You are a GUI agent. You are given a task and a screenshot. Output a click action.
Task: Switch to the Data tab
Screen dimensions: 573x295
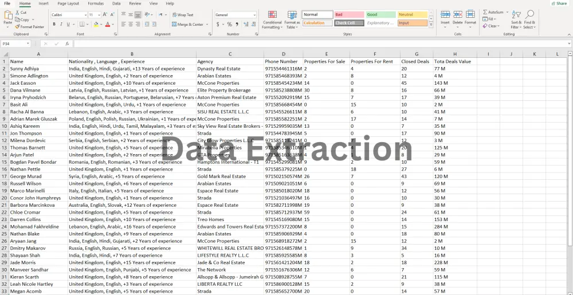pyautogui.click(x=116, y=3)
